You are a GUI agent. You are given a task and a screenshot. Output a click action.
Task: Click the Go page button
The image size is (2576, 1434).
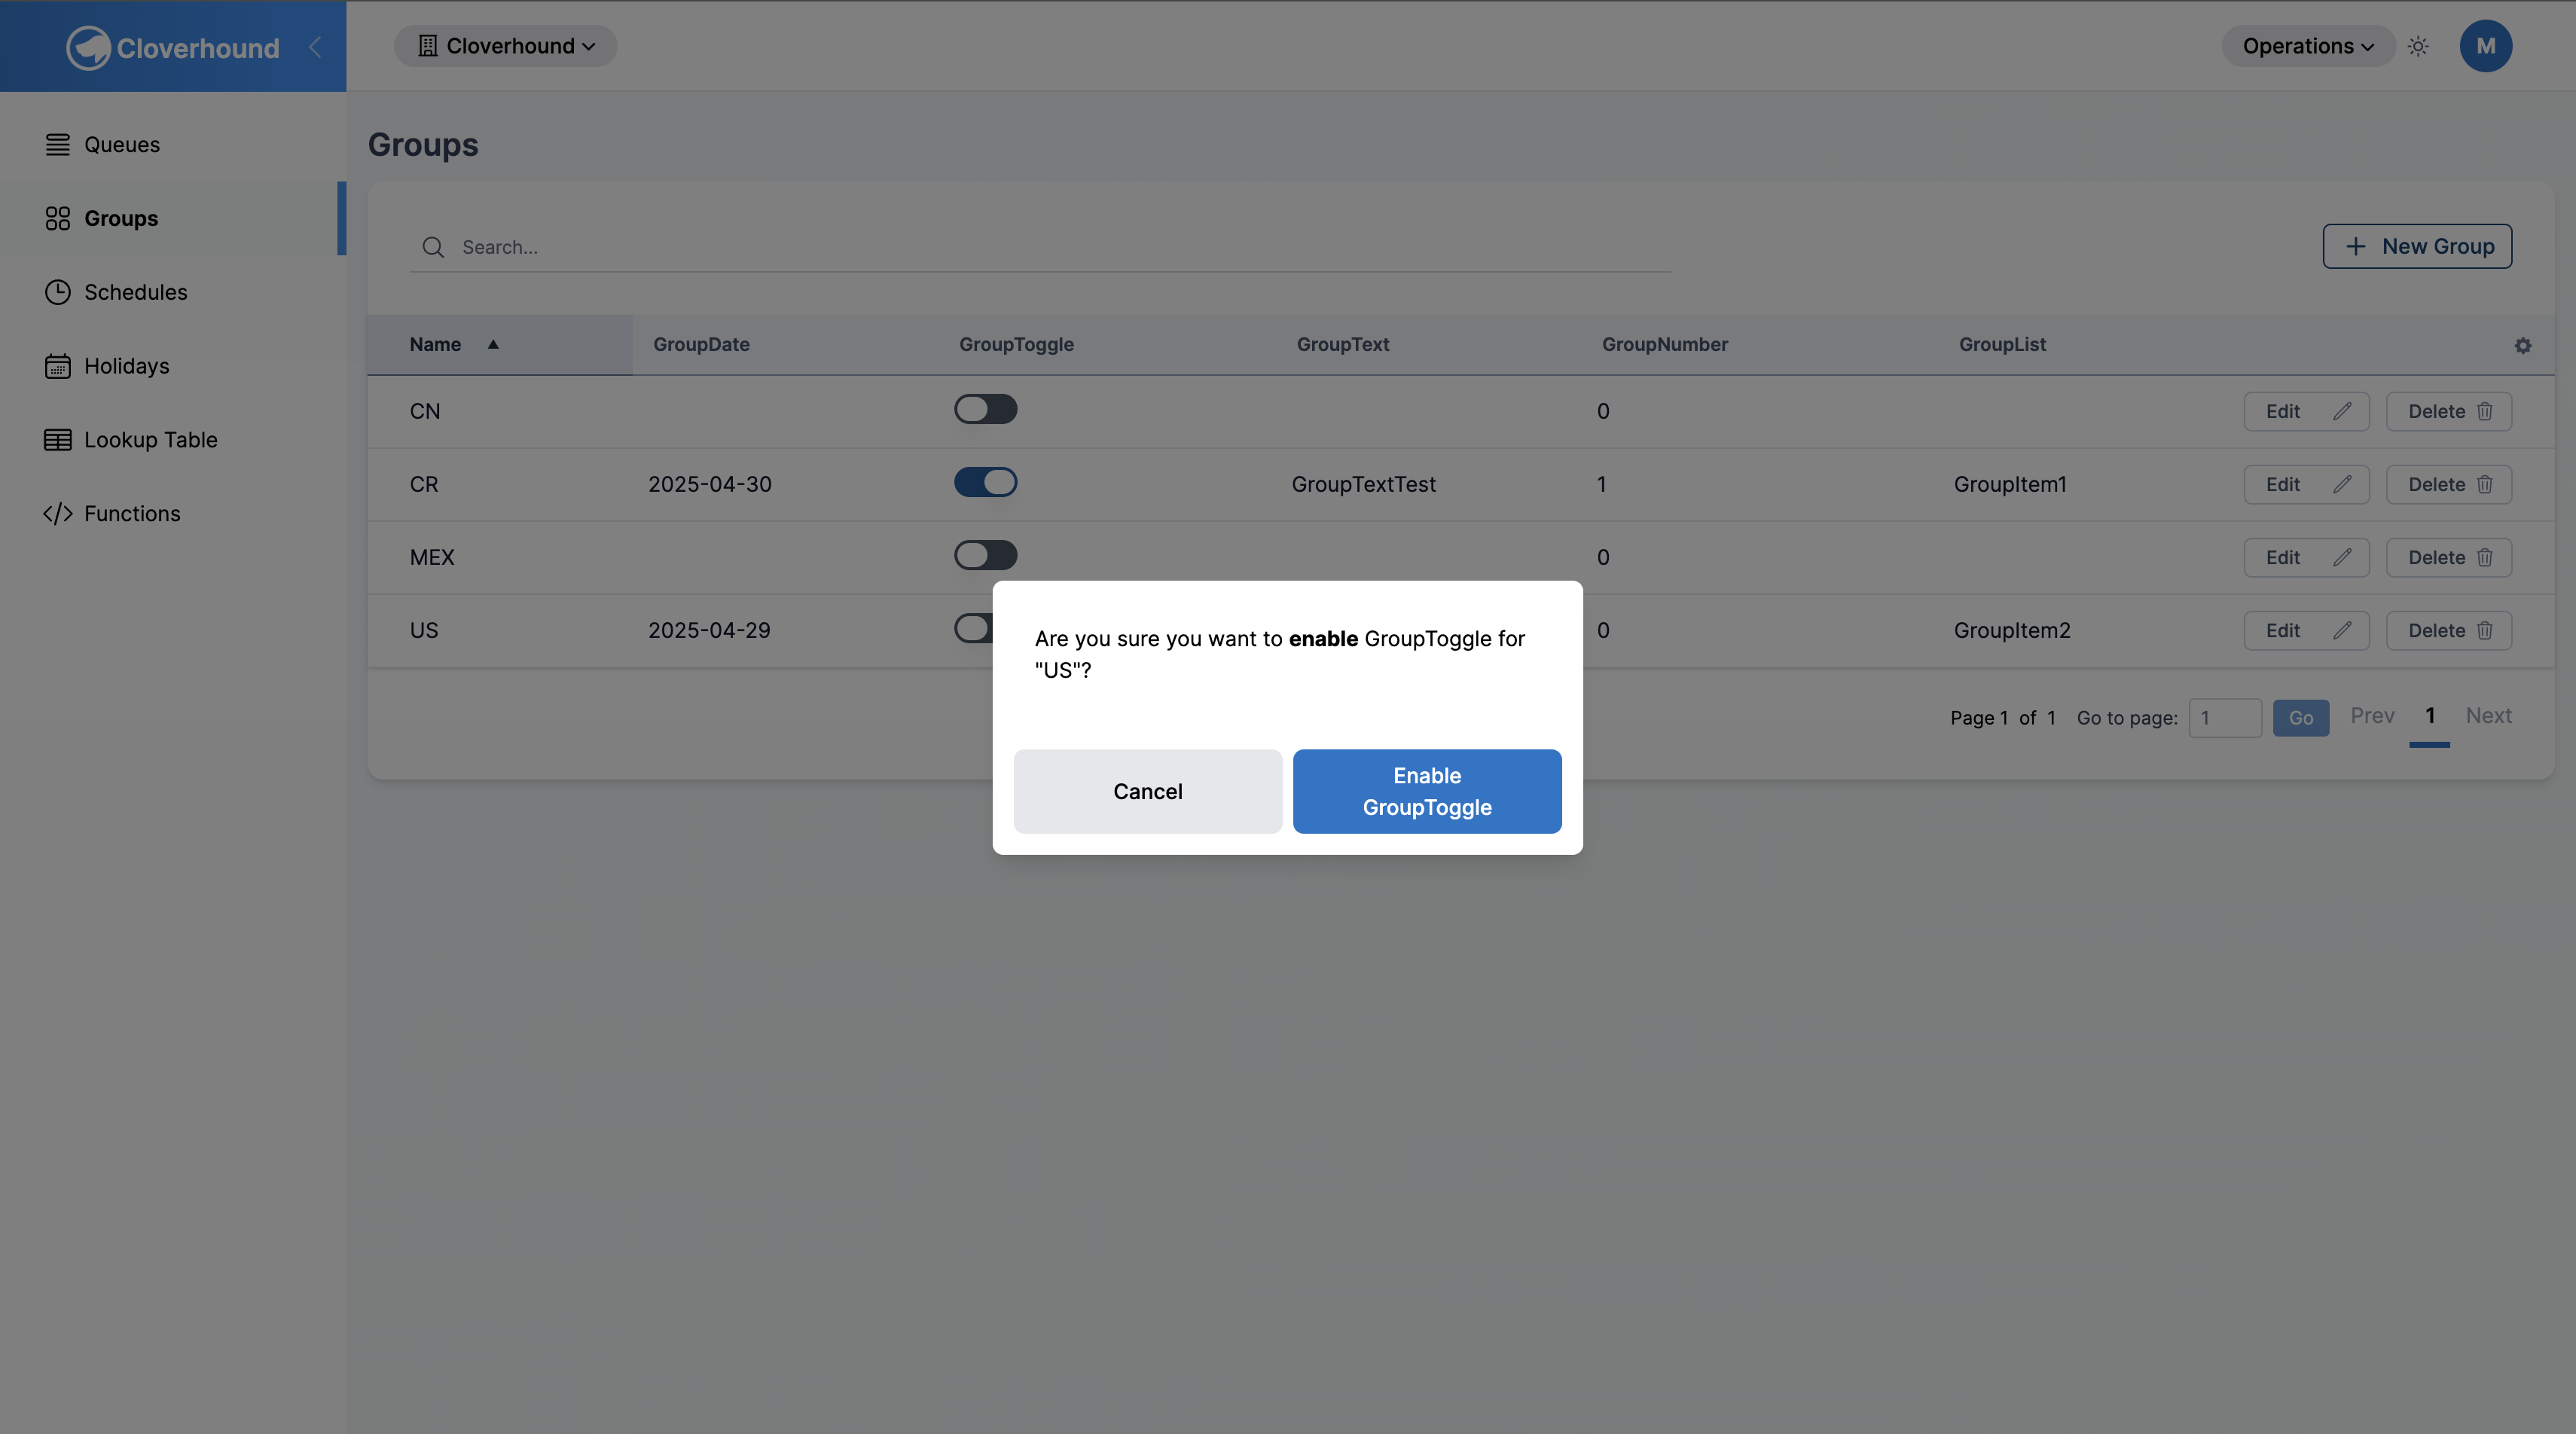(x=2301, y=718)
